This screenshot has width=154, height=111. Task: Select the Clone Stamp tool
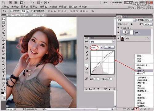(x=3, y=47)
